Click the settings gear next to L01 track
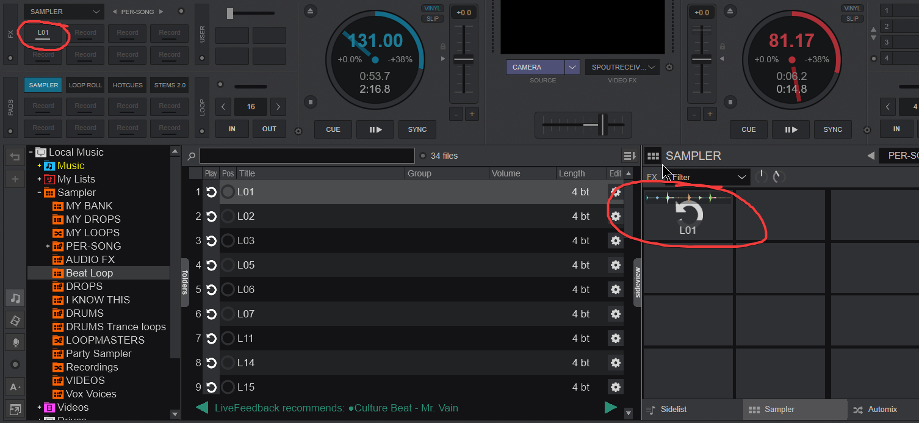 [x=615, y=192]
